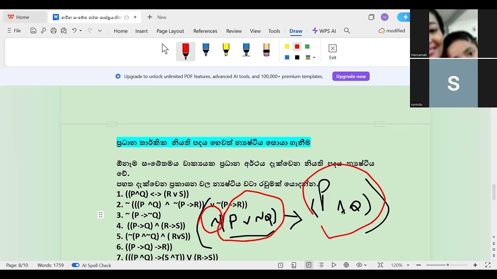Switch to the Home ribbon tab
Screen dimensions: 497x279
121,31
